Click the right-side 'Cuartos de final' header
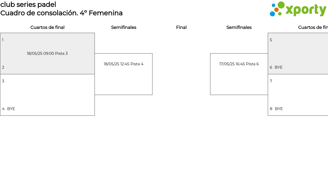 point(313,27)
